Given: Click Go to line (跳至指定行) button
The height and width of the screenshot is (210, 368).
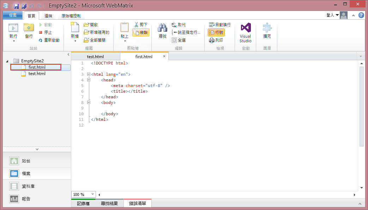Looking at the screenshot, I should coord(186,32).
